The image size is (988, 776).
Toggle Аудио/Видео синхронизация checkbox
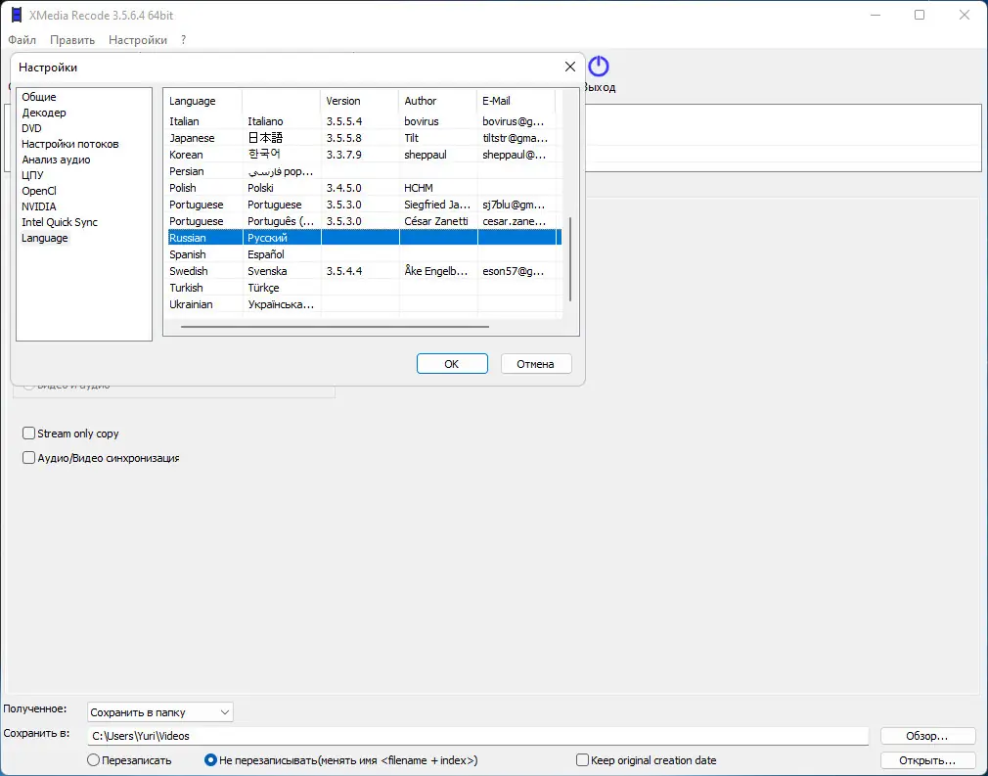28,458
